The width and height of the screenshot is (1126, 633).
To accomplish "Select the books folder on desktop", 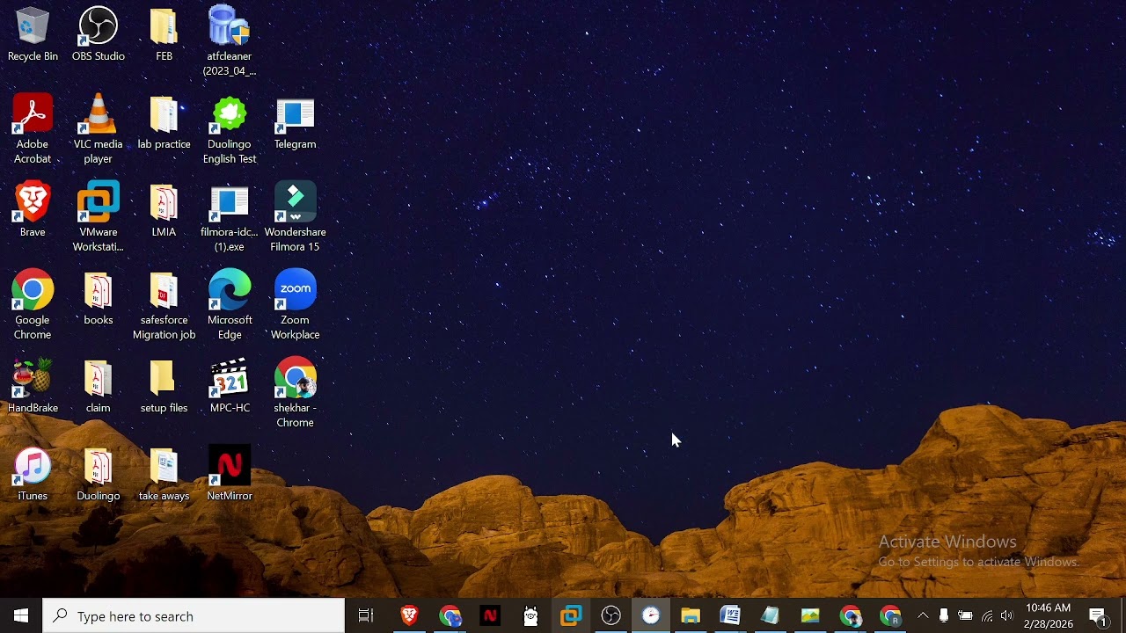I will click(x=98, y=299).
